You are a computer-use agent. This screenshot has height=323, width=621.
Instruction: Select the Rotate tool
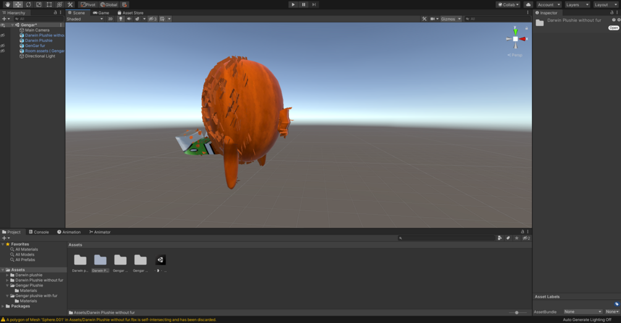coord(28,4)
